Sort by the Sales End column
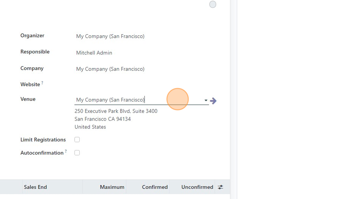 click(x=35, y=187)
